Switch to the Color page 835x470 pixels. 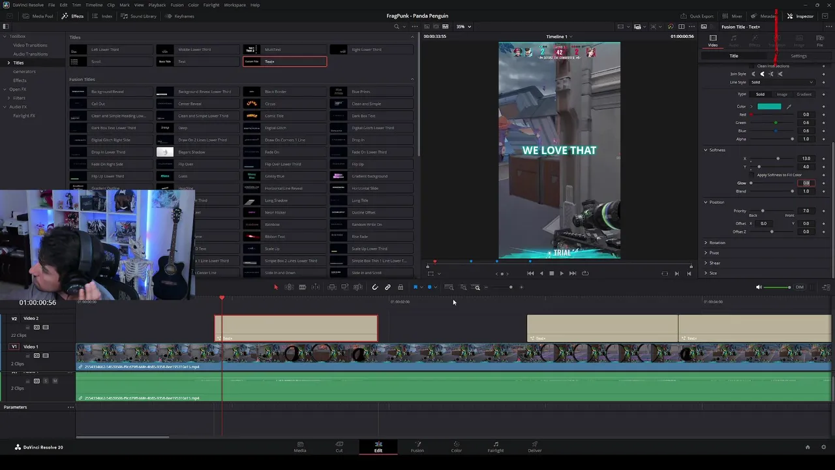[457, 447]
